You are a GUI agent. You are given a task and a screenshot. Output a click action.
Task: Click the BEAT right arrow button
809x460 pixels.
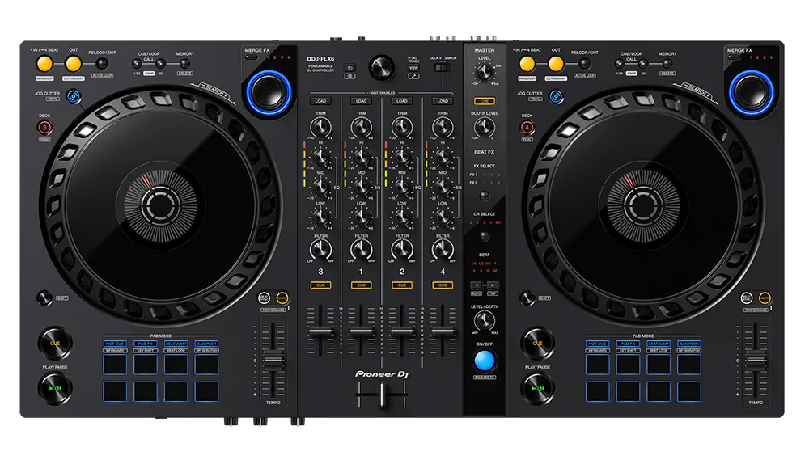point(492,285)
